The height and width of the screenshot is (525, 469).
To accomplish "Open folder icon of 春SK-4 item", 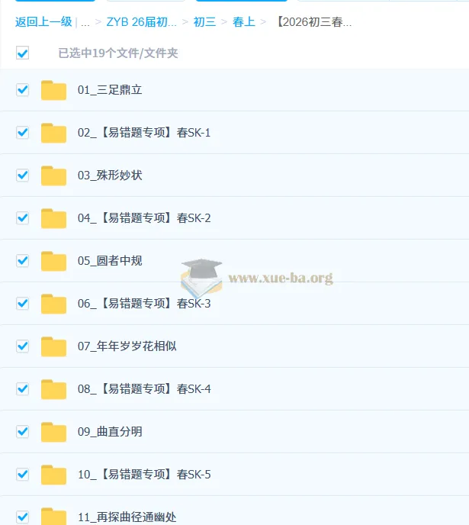I will [53, 389].
